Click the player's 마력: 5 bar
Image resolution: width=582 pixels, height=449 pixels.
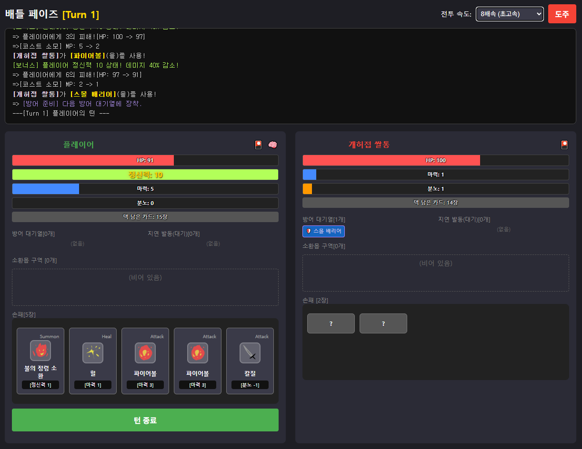click(x=145, y=189)
